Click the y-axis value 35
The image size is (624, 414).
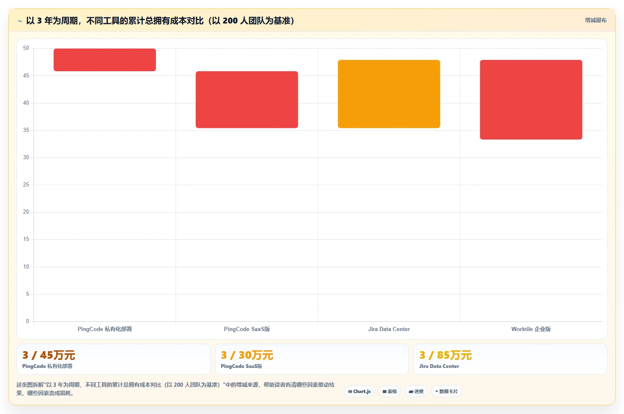(26, 130)
